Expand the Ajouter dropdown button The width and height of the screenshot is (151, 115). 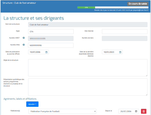[32, 104]
